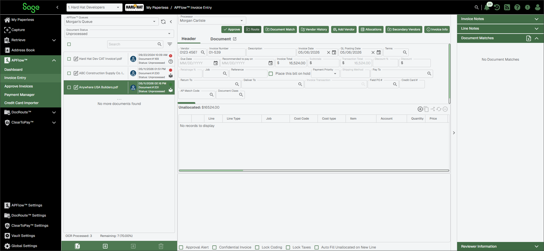The width and height of the screenshot is (544, 251).
Task: Open the Document Status dropdown
Action: (x=119, y=34)
